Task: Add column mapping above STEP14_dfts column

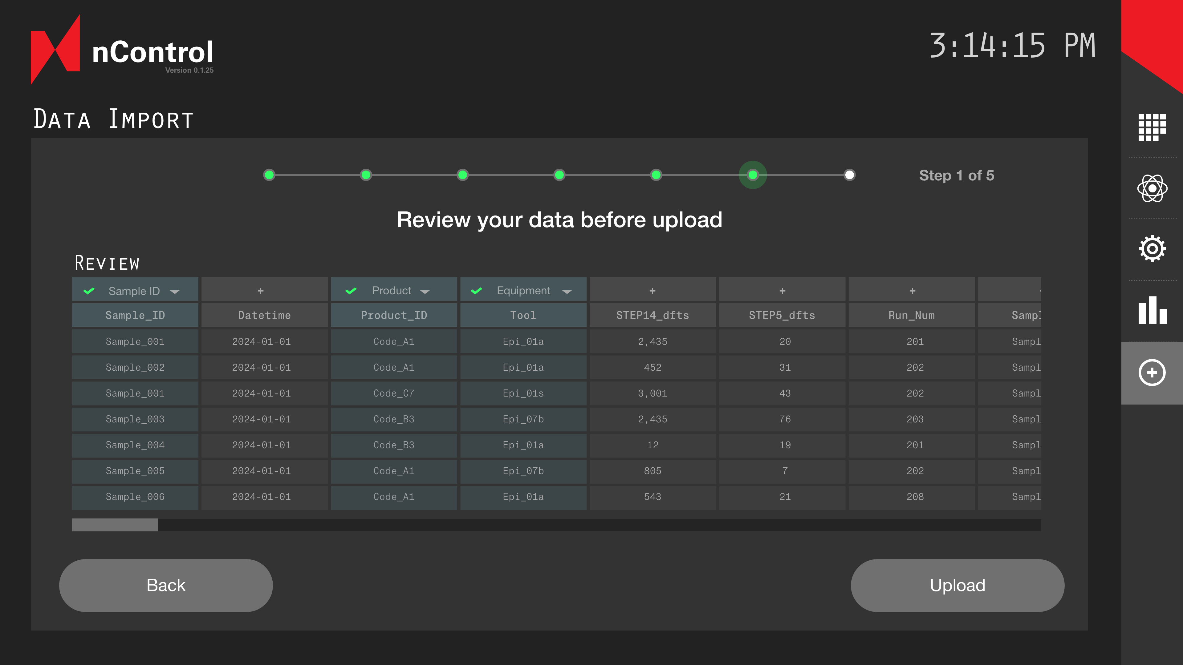Action: (652, 291)
